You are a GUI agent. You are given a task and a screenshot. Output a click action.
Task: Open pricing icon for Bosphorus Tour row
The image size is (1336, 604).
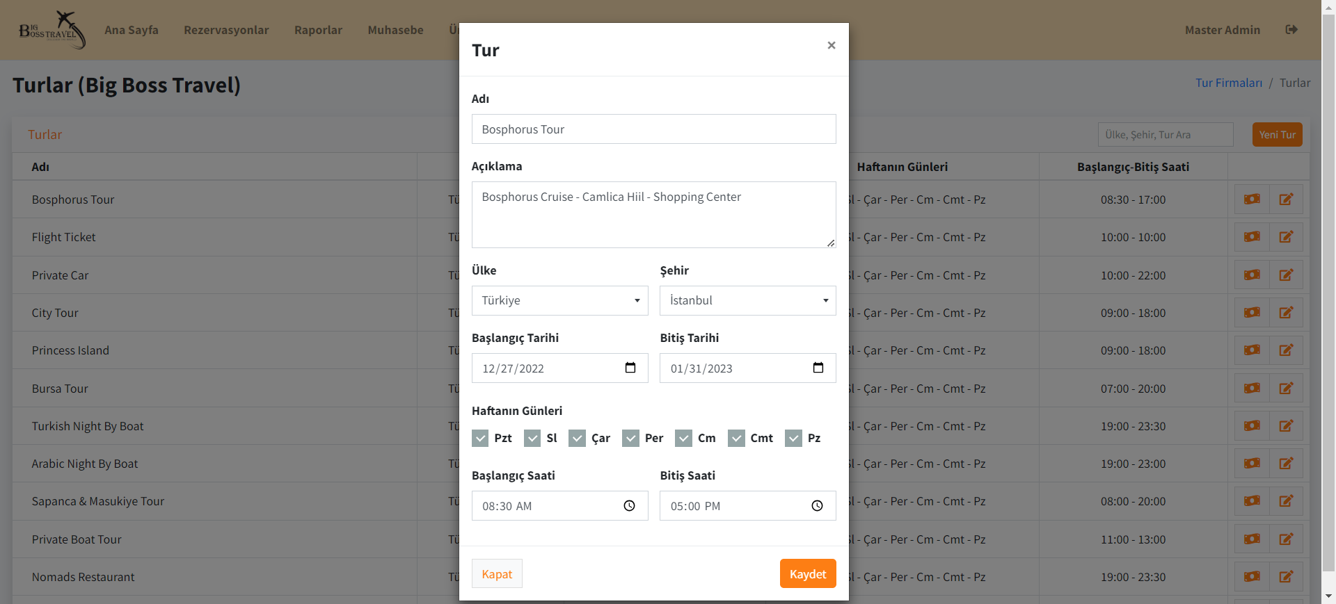tap(1252, 199)
